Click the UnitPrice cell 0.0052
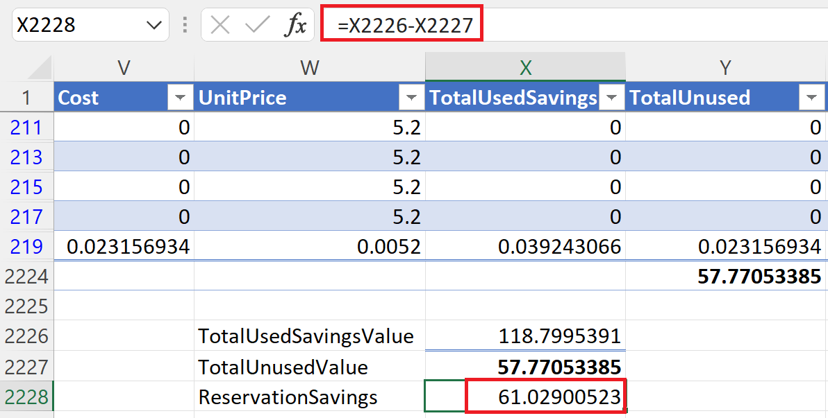 309,246
